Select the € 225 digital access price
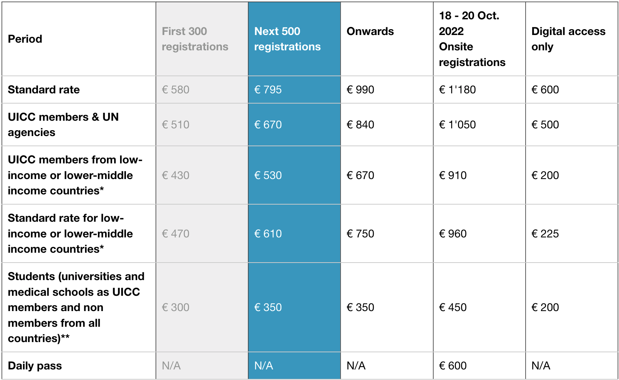 [x=545, y=234]
